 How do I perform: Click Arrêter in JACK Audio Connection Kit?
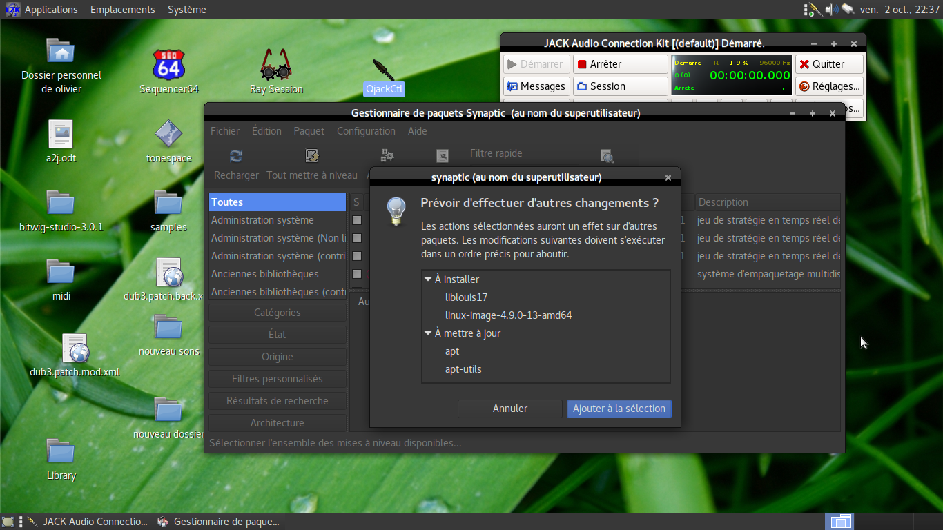(620, 64)
